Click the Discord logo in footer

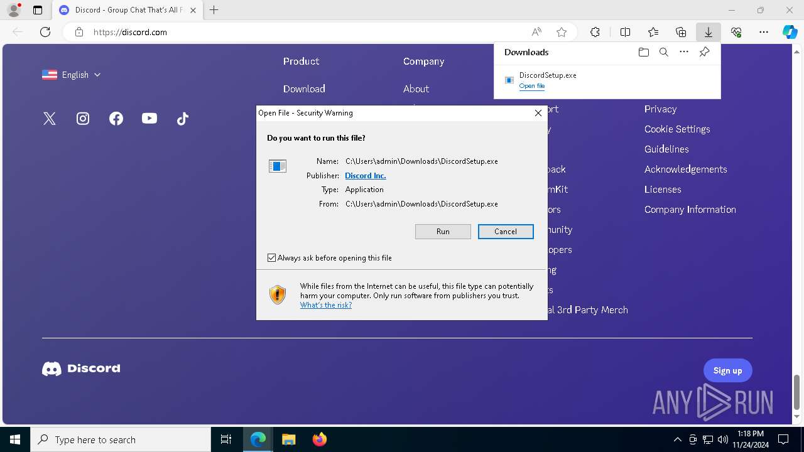point(81,369)
